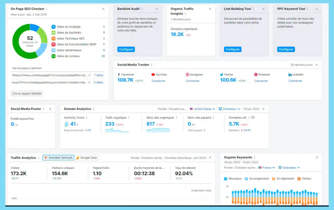The height and width of the screenshot is (210, 334).
Task: Select the Données Semrush tab
Action: 58,157
